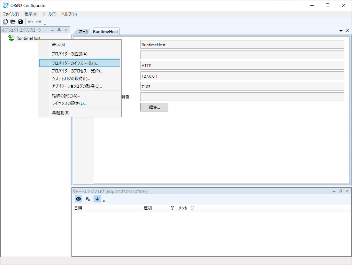Close the active document tab

(x=347, y=30)
